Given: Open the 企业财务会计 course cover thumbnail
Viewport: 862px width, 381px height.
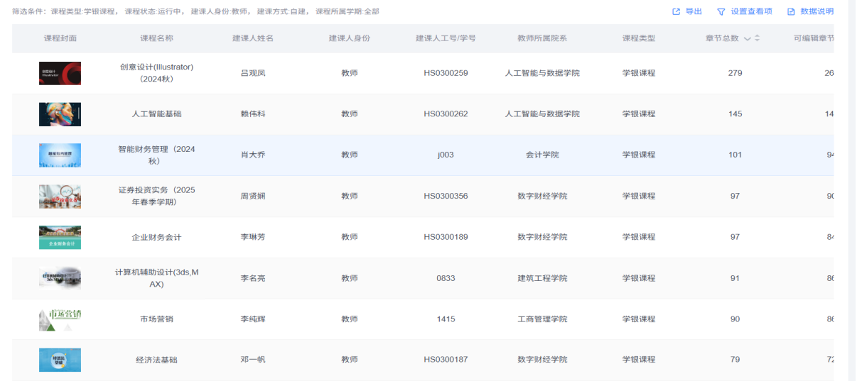Looking at the screenshot, I should pos(60,238).
